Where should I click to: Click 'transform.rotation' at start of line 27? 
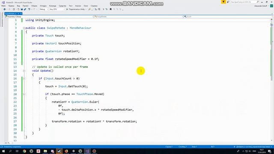pyautogui.click(x=67, y=121)
